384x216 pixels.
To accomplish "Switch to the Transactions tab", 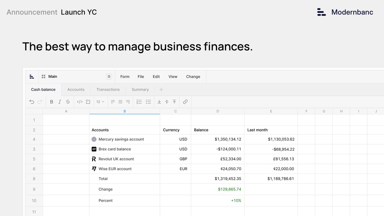I will tap(108, 90).
